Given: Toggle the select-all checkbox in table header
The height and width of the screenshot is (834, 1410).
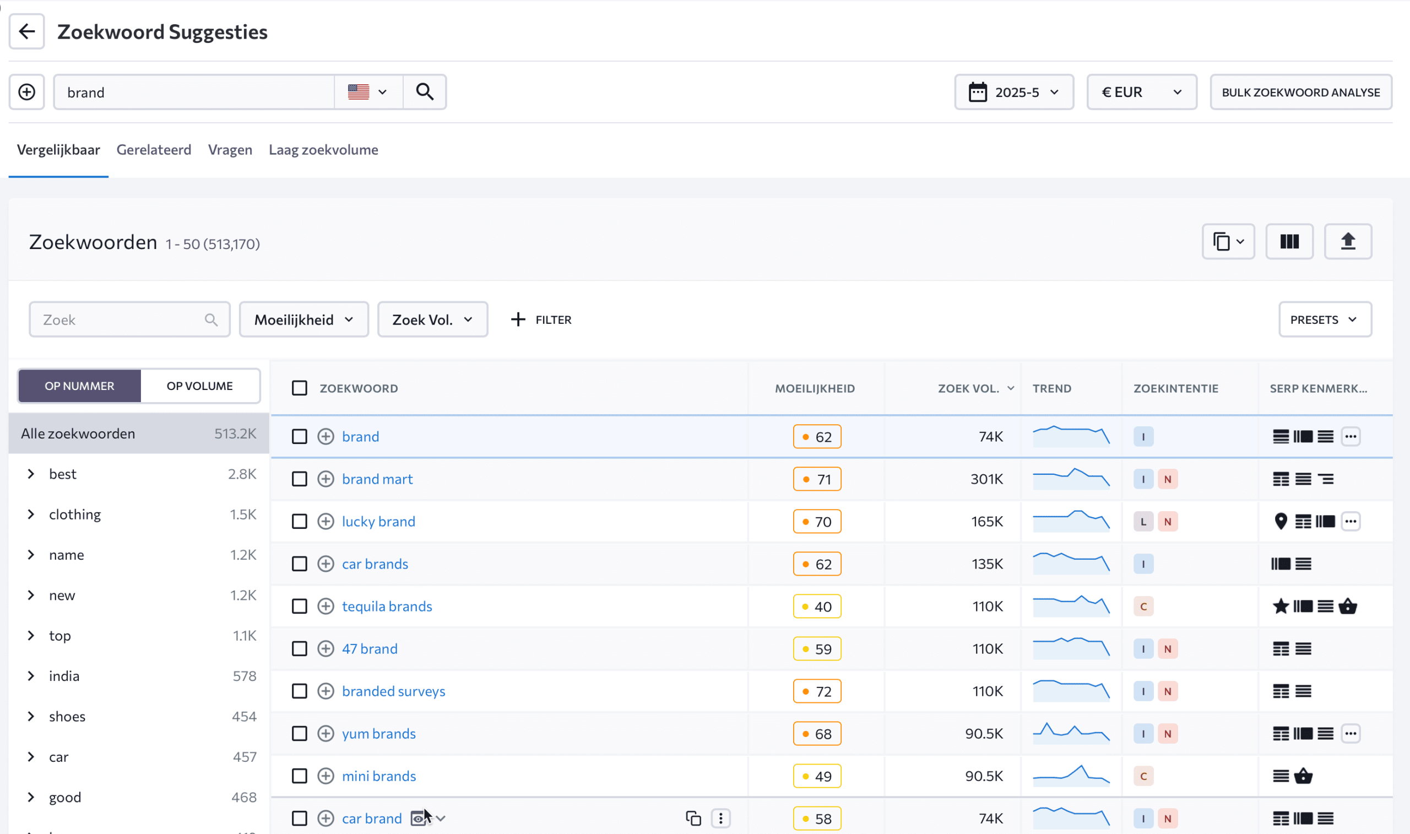Looking at the screenshot, I should pyautogui.click(x=300, y=388).
